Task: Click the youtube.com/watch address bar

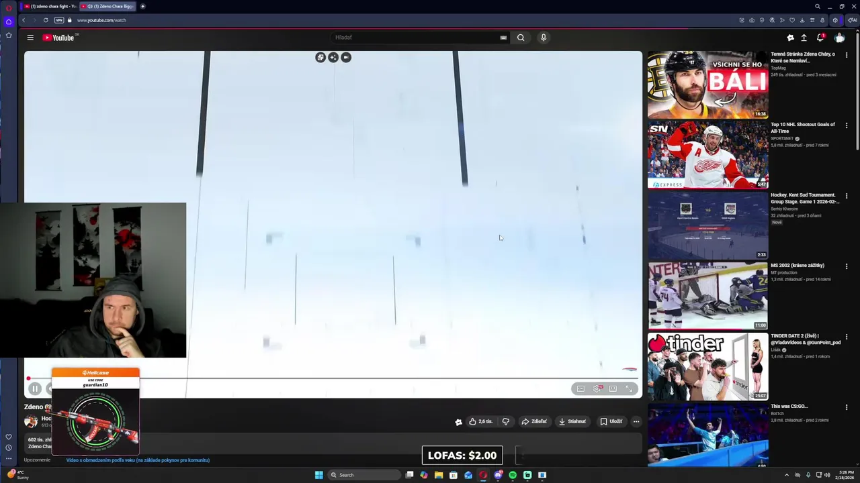Action: 101,20
